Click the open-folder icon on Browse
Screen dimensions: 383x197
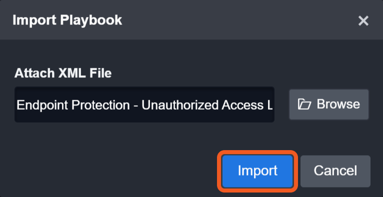tap(304, 104)
